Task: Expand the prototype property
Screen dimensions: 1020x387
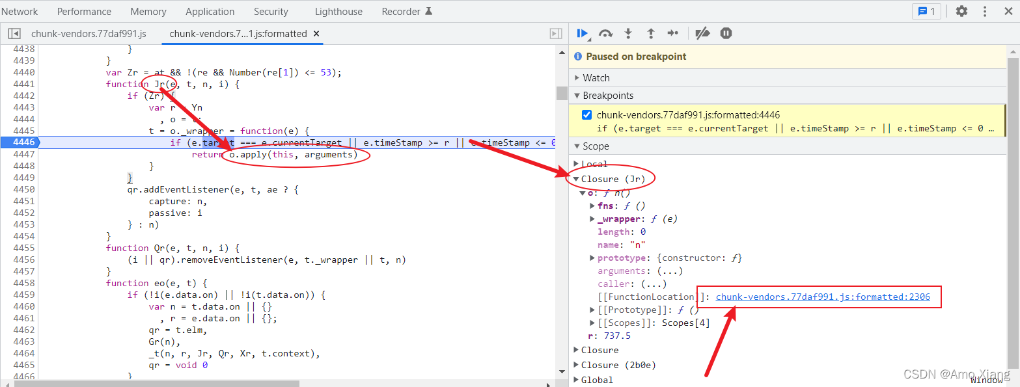Action: (592, 258)
